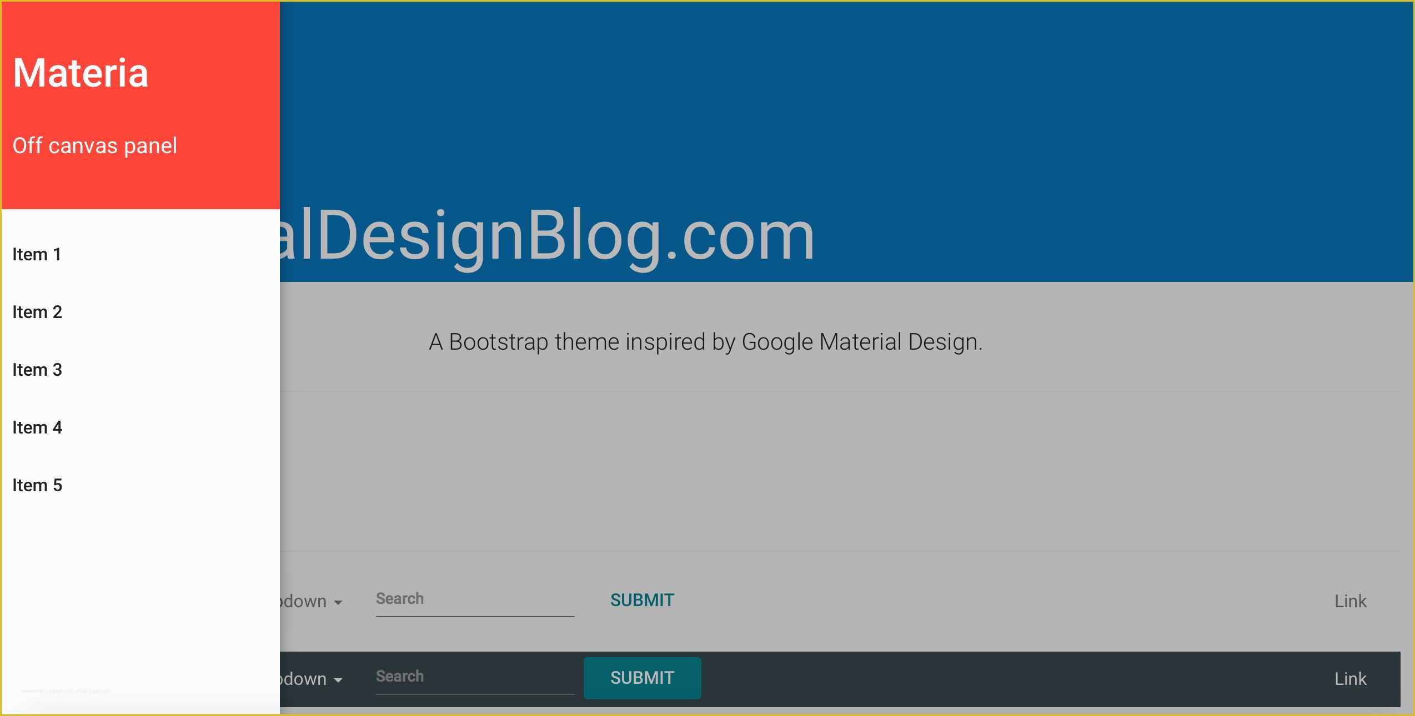Screen dimensions: 1415x716
Task: Click the Bootstrap theme tagline text
Action: 705,342
